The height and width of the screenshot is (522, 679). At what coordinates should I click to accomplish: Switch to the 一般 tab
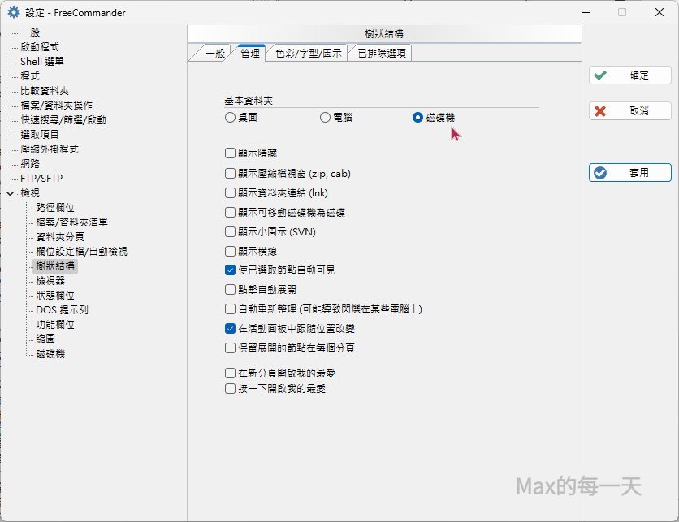click(214, 54)
